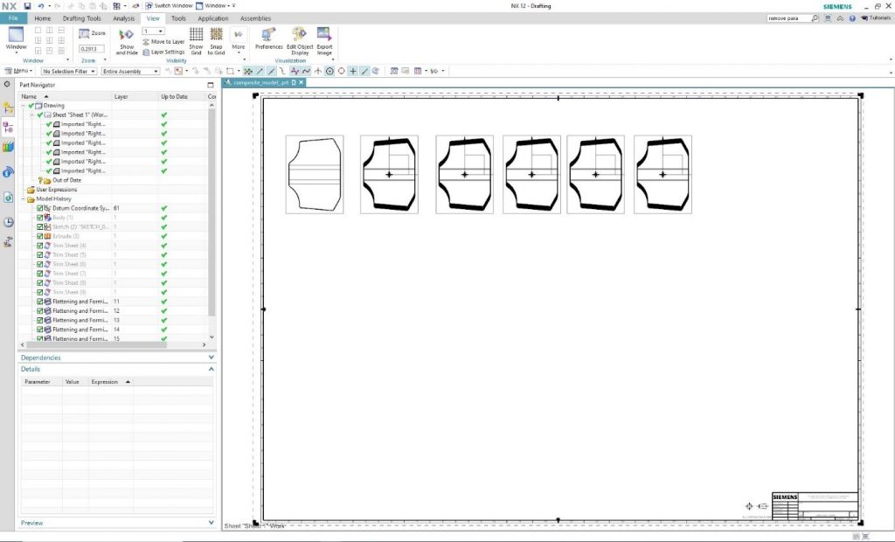Open the No Selection Filter dropdown
This screenshot has width=895, height=542.
coord(69,71)
